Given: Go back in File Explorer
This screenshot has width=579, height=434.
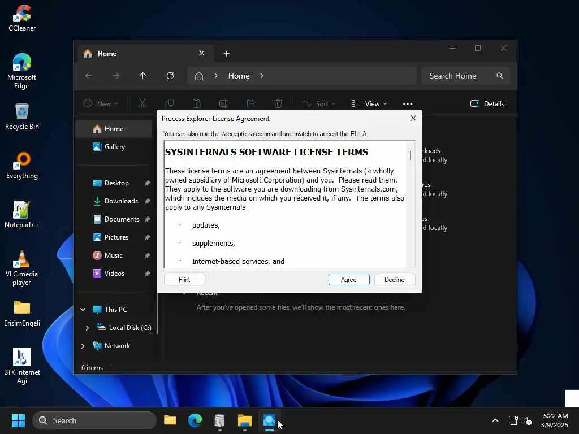Looking at the screenshot, I should coord(89,76).
